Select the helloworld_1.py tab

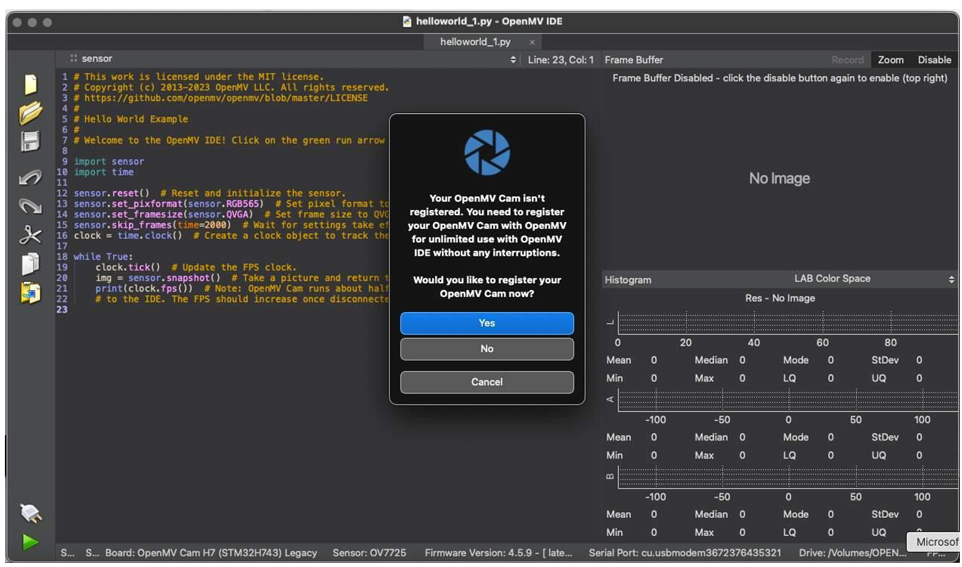click(x=476, y=42)
